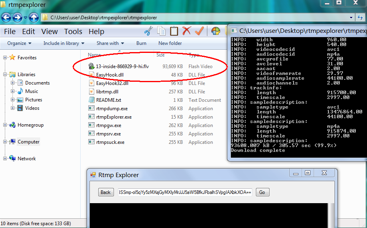Open the address bar history dropdown
The height and width of the screenshot is (228, 367).
tap(351, 18)
